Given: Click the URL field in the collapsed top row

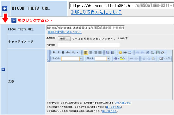Looking at the screenshot, I should tap(122, 6).
